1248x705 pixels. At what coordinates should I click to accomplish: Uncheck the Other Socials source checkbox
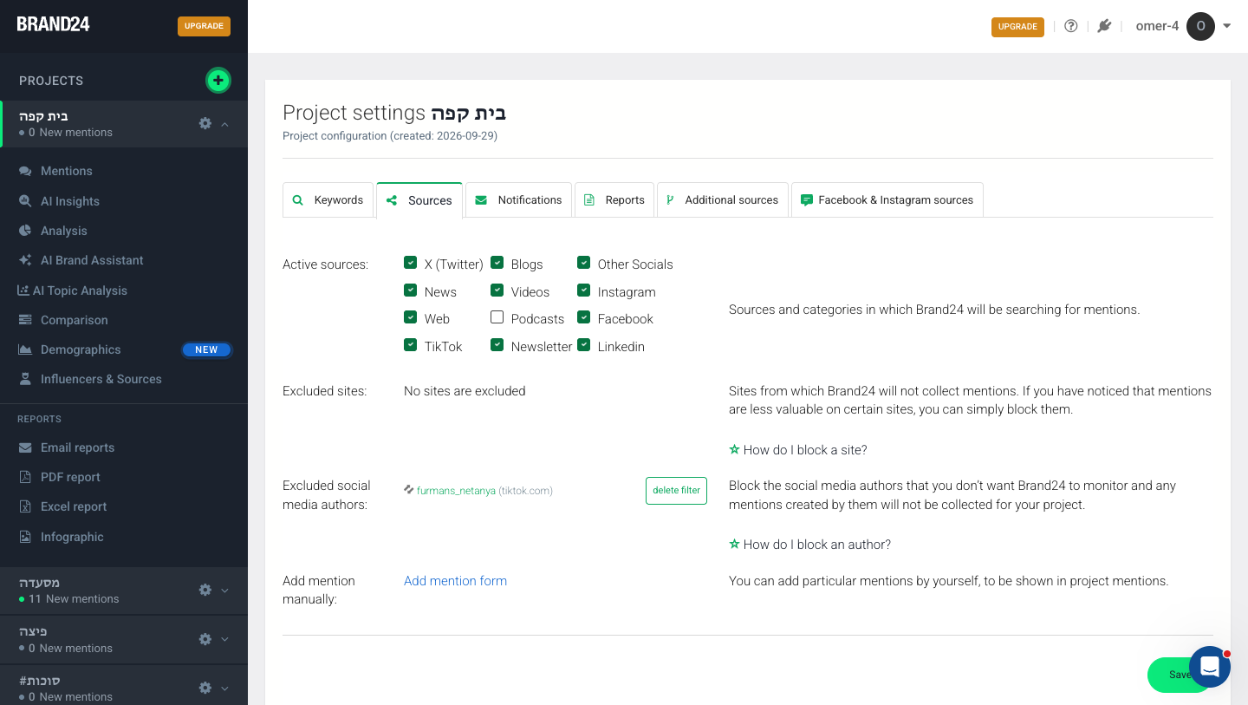click(584, 263)
